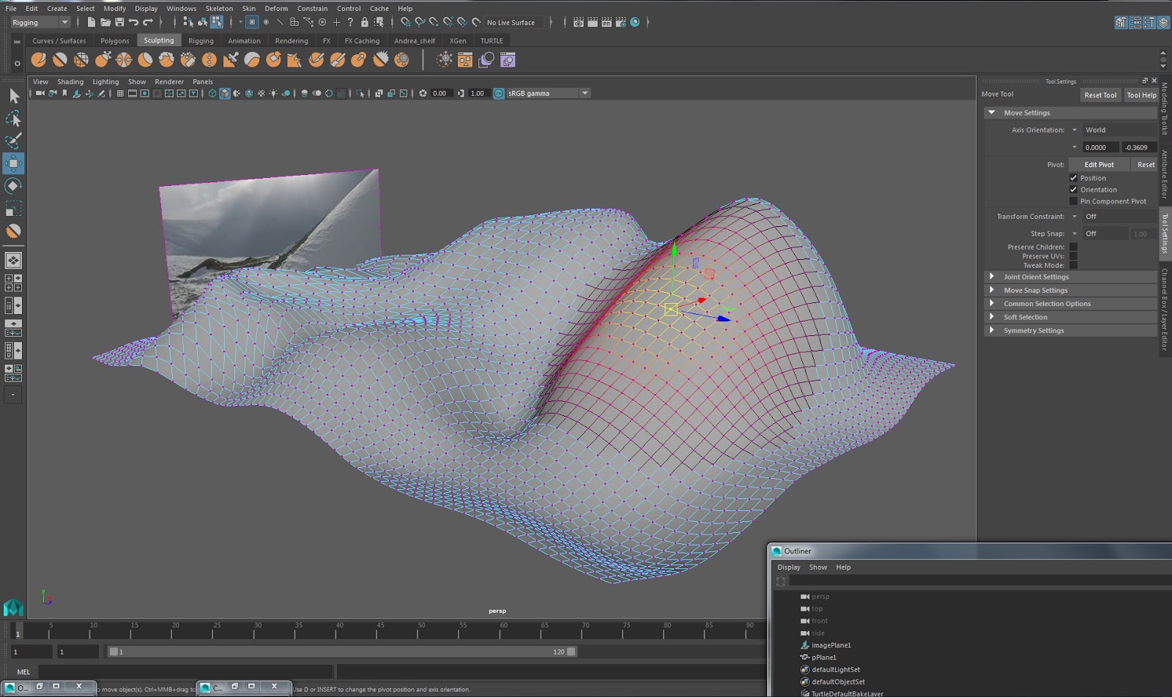Viewport: 1172px width, 697px height.
Task: Turn on the Preserve UVs checkbox
Action: pos(1073,256)
